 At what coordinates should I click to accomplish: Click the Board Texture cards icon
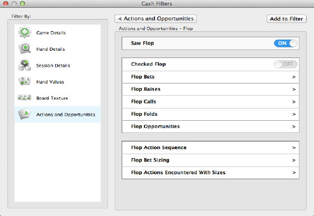pos(25,97)
